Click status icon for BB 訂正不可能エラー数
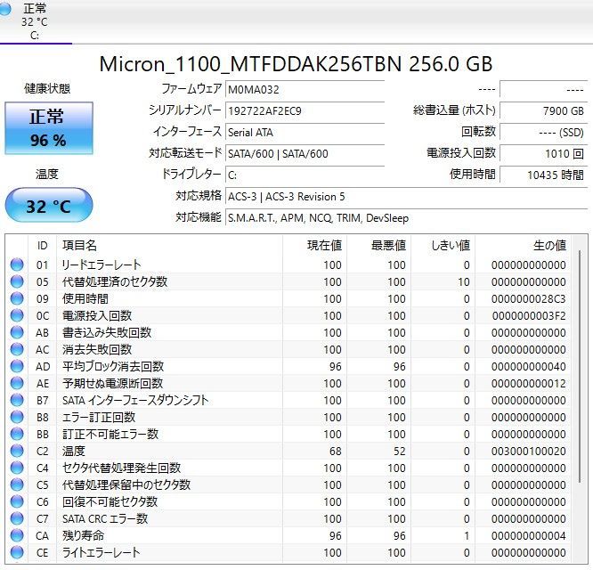 click(x=17, y=435)
